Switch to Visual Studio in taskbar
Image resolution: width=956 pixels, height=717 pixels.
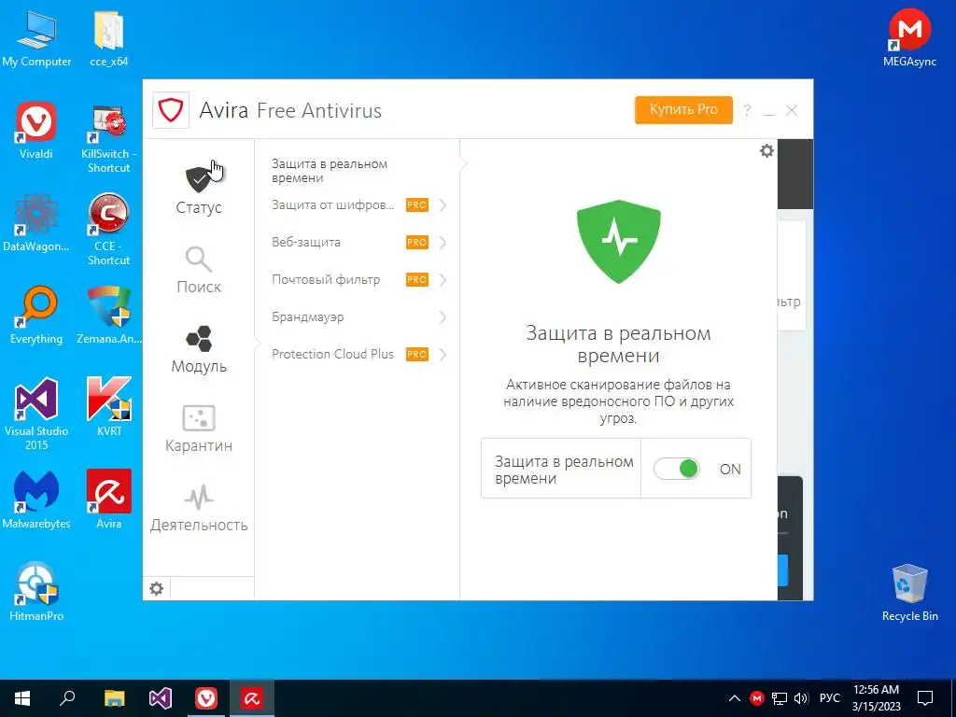point(161,698)
